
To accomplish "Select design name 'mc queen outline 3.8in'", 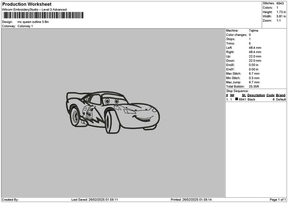I will click(x=33, y=22).
